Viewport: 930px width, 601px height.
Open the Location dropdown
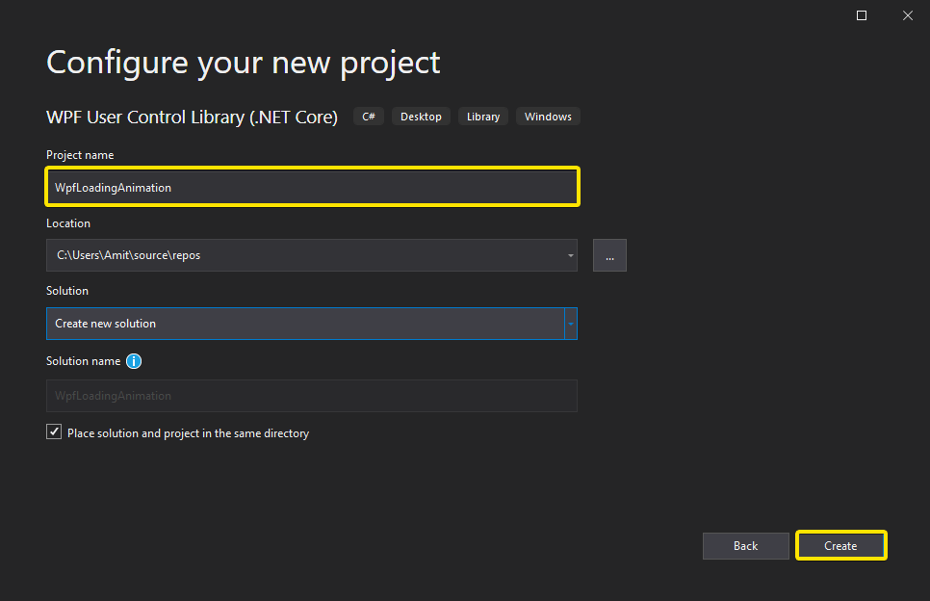(x=568, y=254)
